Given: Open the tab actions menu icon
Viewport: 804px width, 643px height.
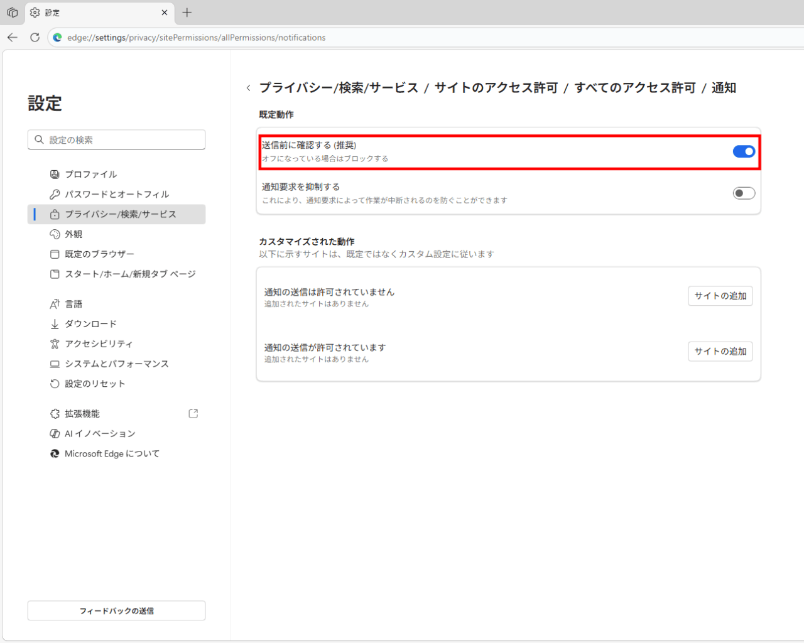Looking at the screenshot, I should coord(13,13).
